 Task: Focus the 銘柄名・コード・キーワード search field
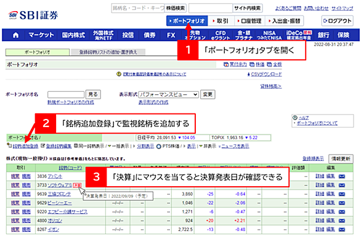(x=138, y=8)
